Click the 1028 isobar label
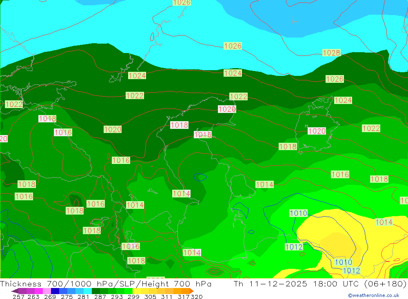 point(331,53)
